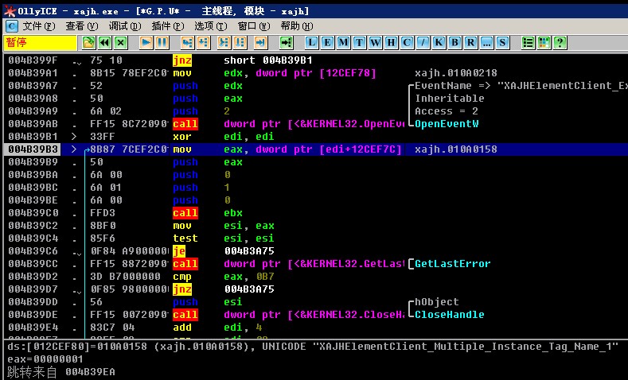Open the 调试 (Debug) menu
This screenshot has height=380, width=628.
coord(118,25)
